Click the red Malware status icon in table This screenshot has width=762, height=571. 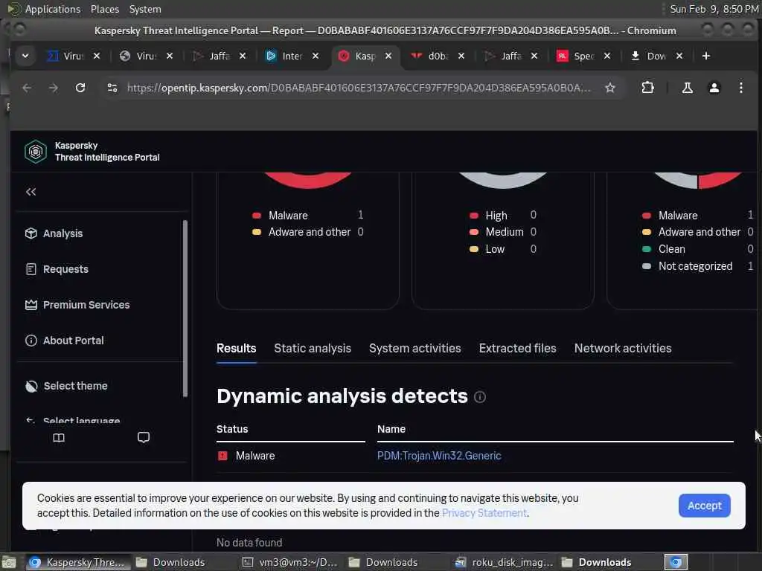(222, 456)
